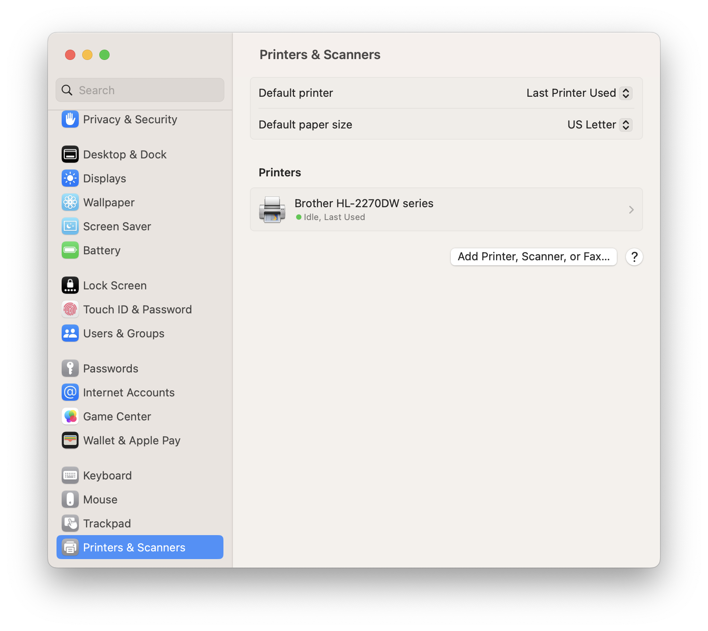Click the Wallpaper flower icon
Screen dimensions: 708x631
pyautogui.click(x=70, y=202)
